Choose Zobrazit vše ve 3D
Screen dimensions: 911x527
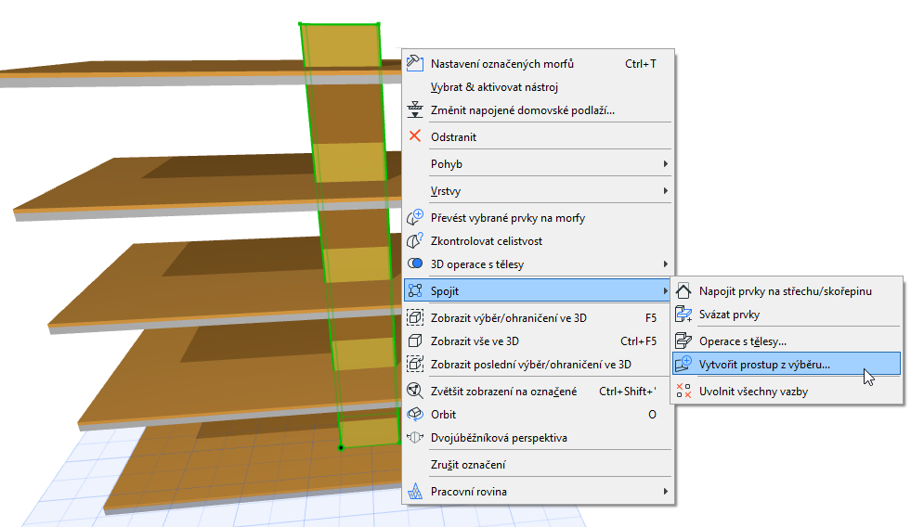tap(538, 341)
